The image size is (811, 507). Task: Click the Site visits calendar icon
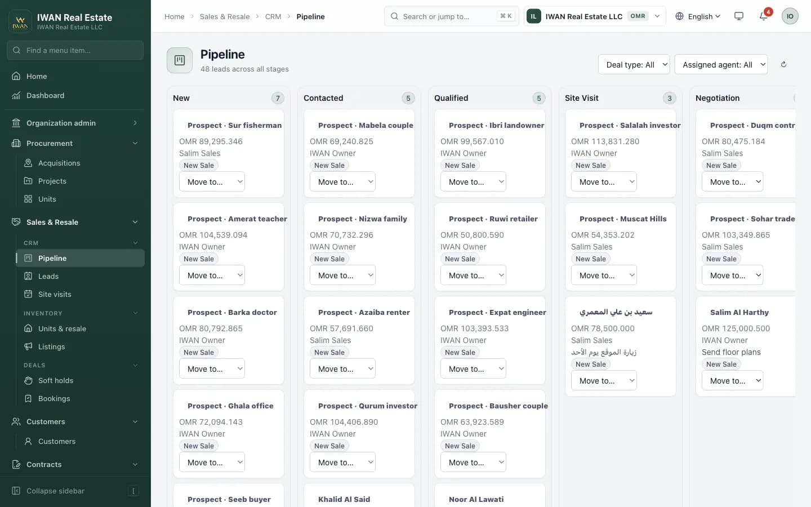[28, 294]
